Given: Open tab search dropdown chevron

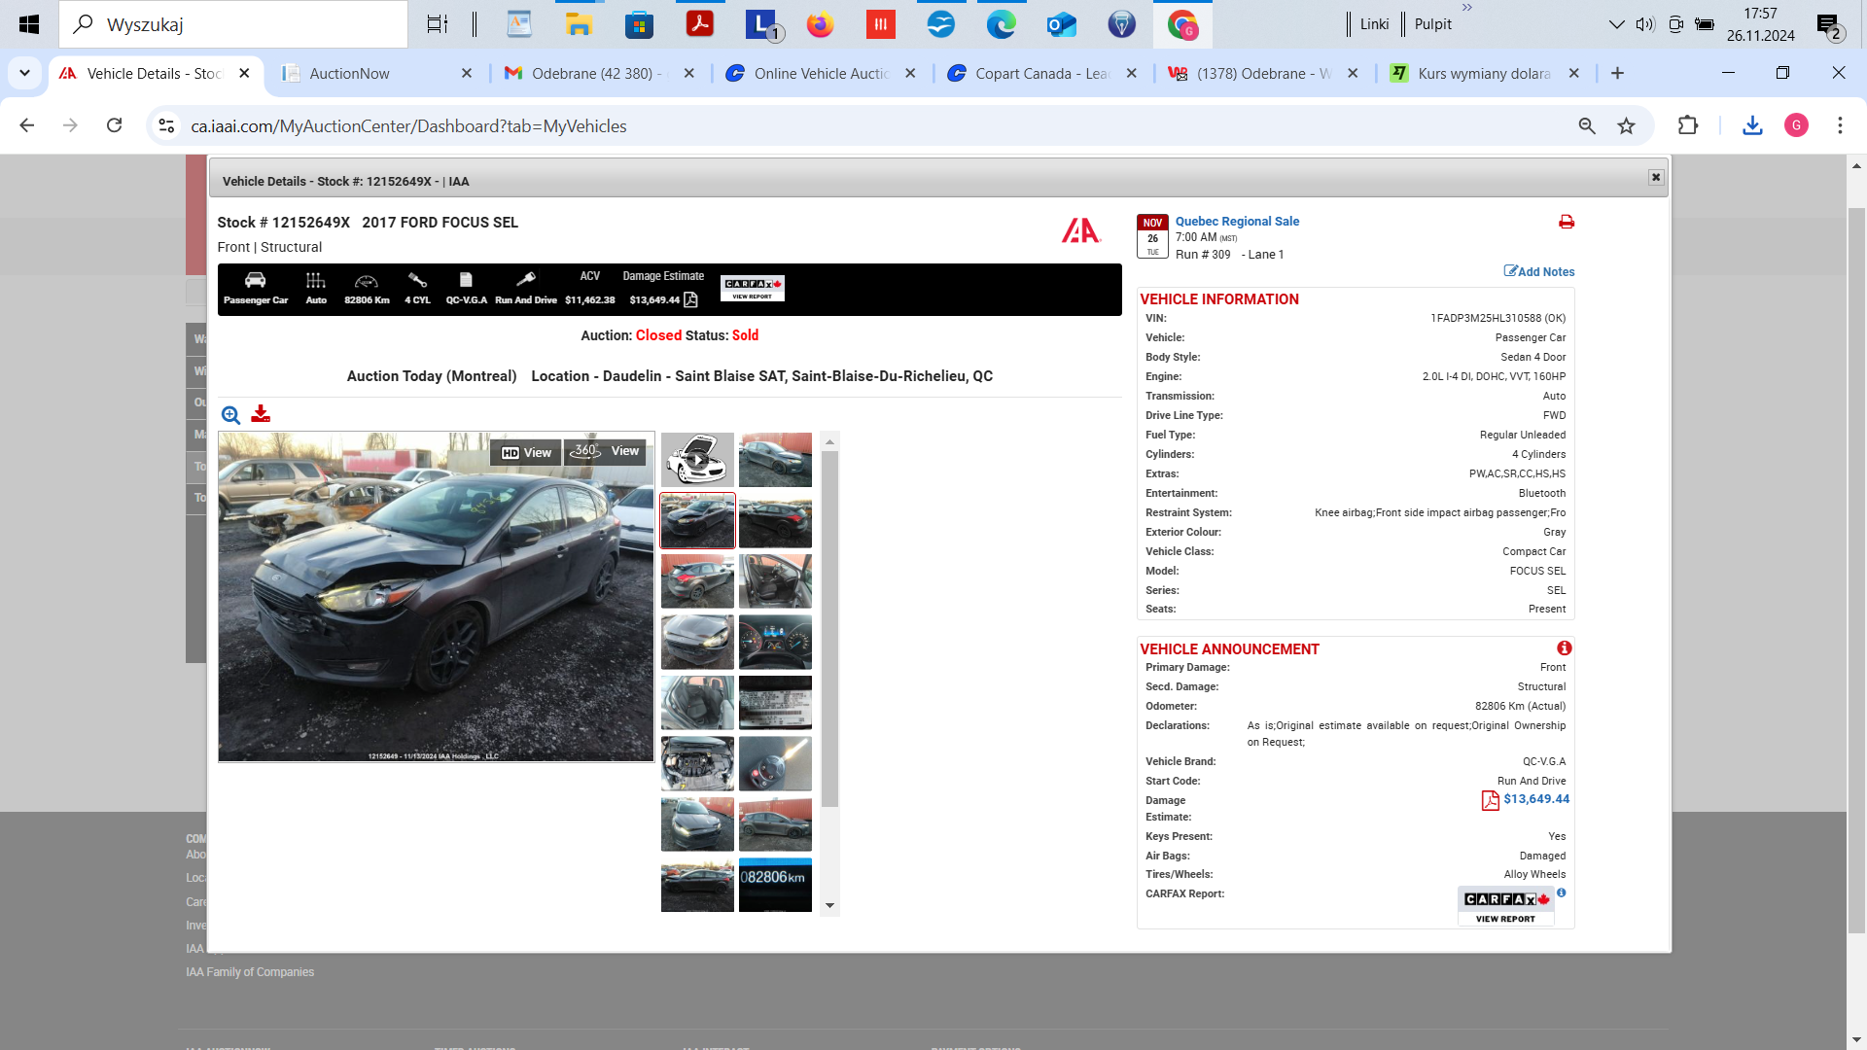Looking at the screenshot, I should coord(24,73).
